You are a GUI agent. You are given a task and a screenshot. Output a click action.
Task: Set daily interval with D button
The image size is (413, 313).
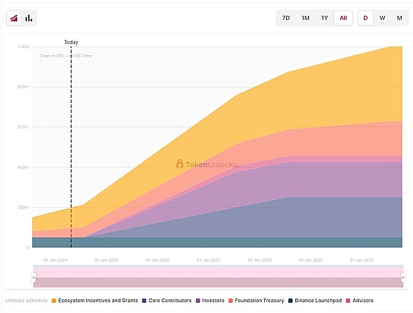366,18
